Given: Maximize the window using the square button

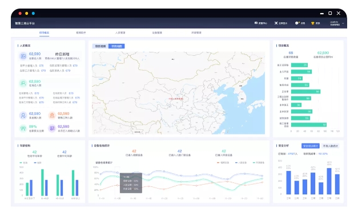Looking at the screenshot, I should 330,13.
